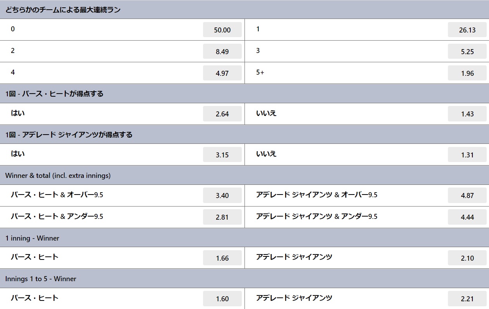Select 5.25 odds for 3 runs
The image size is (489, 309).
tap(467, 51)
